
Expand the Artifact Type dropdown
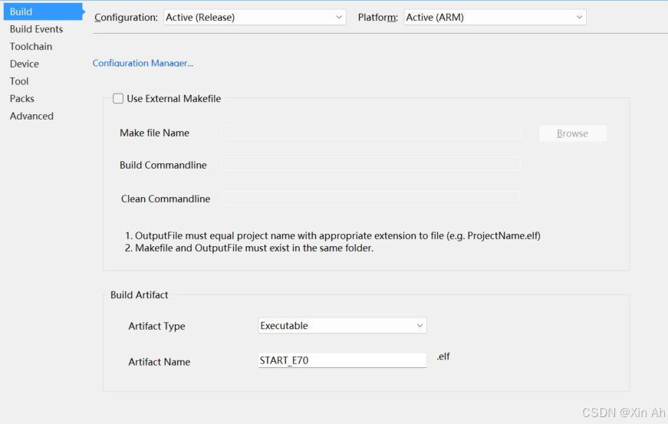[342, 326]
